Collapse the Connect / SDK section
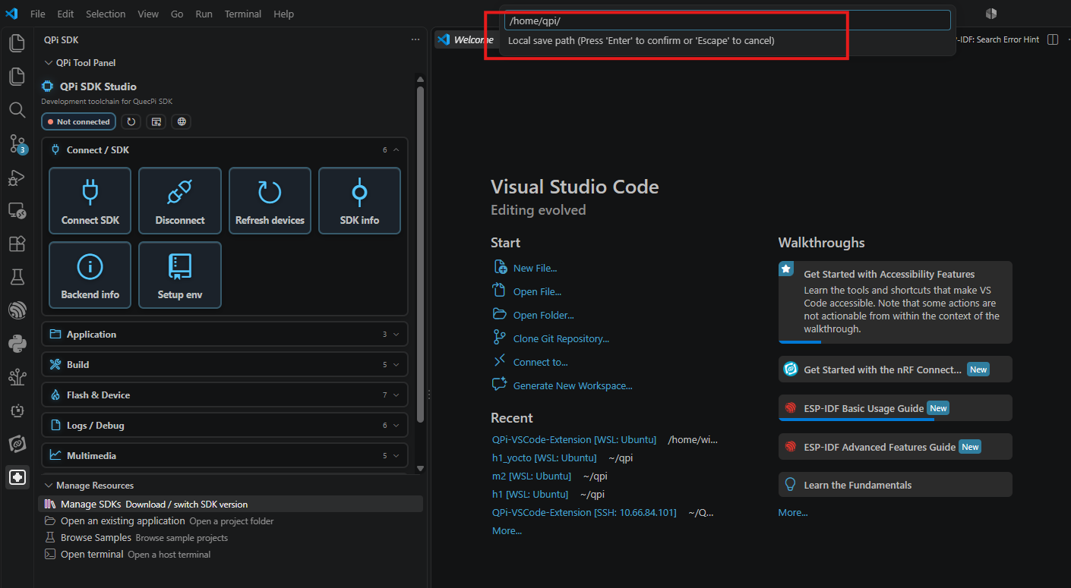 point(225,150)
